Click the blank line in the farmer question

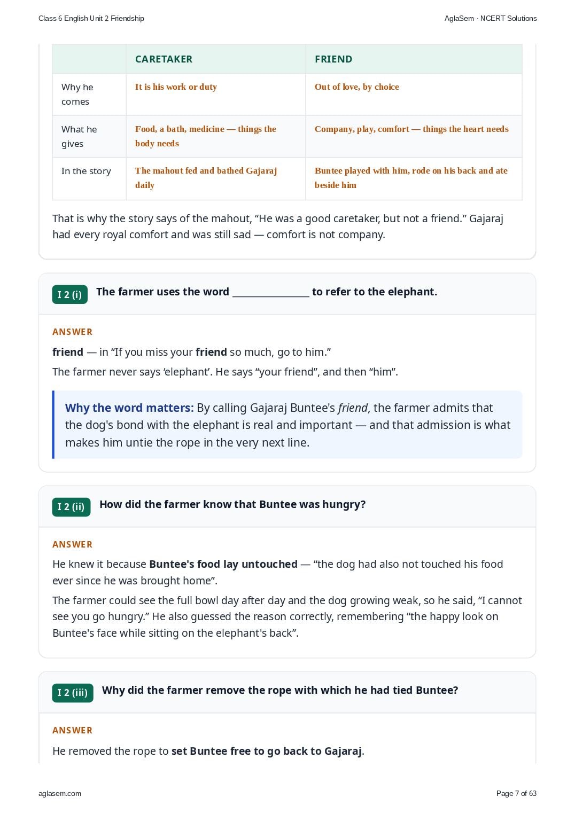click(271, 293)
